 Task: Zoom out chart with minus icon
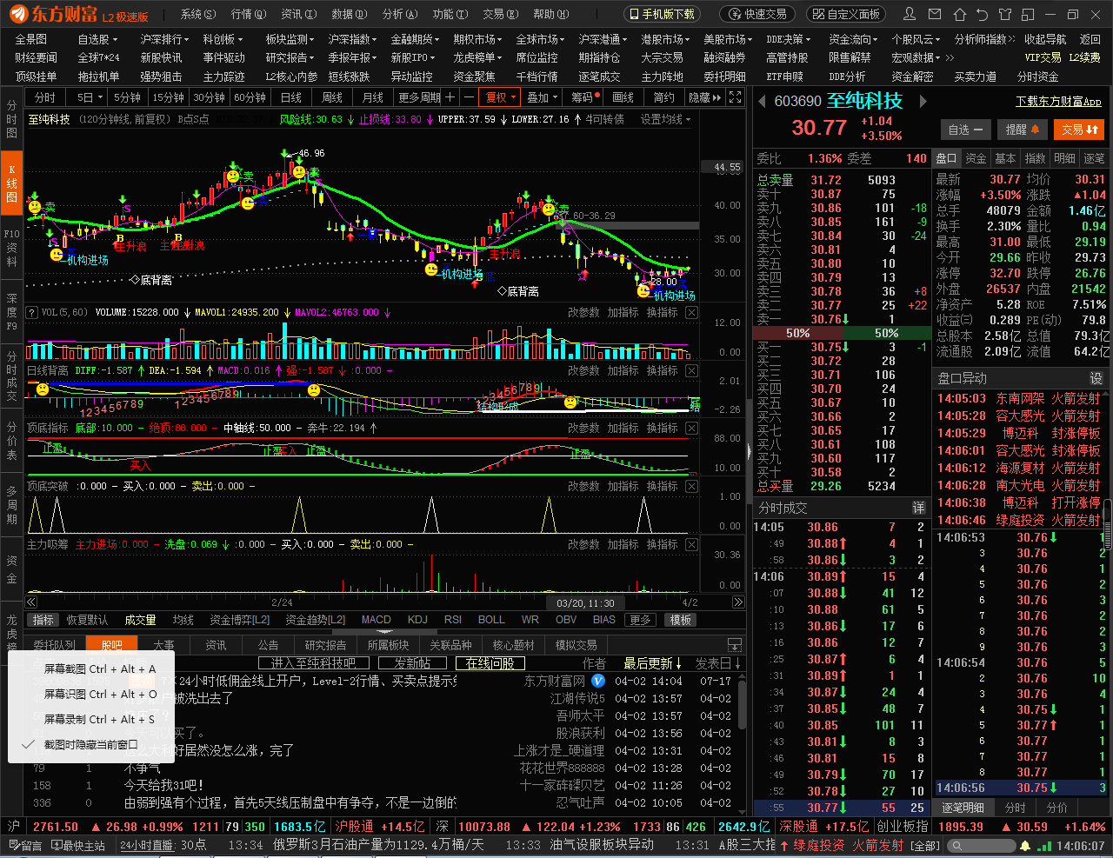coord(470,97)
